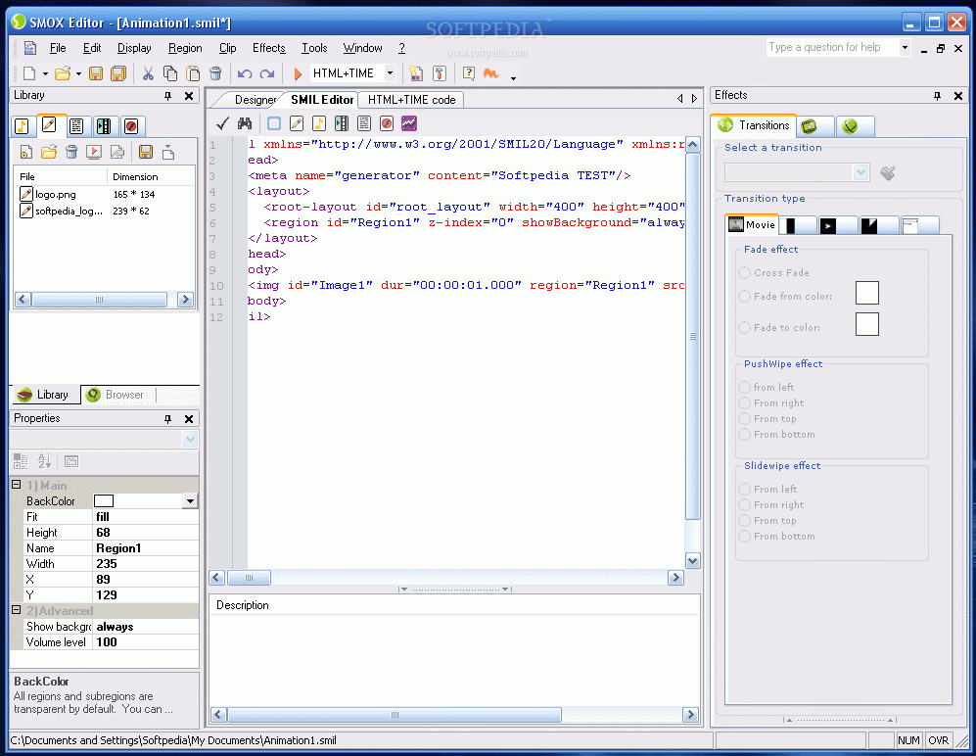
Task: Click the orange Play preview icon
Action: 297,73
